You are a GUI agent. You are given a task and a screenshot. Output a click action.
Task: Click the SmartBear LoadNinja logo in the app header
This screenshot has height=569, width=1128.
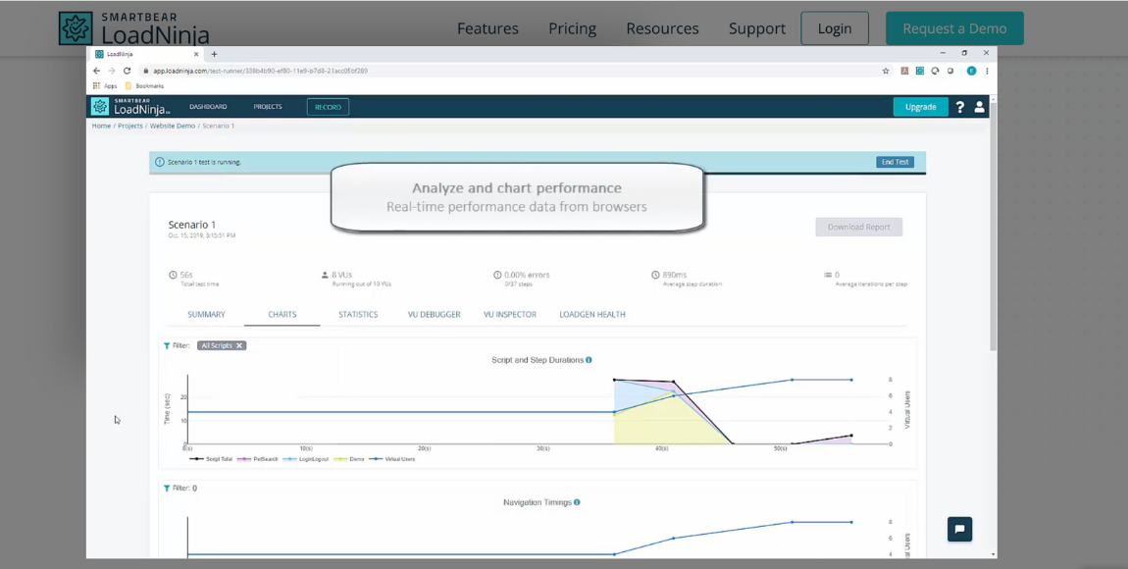[x=126, y=106]
